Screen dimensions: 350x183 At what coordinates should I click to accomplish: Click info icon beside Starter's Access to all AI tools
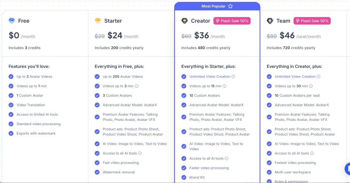(140, 153)
